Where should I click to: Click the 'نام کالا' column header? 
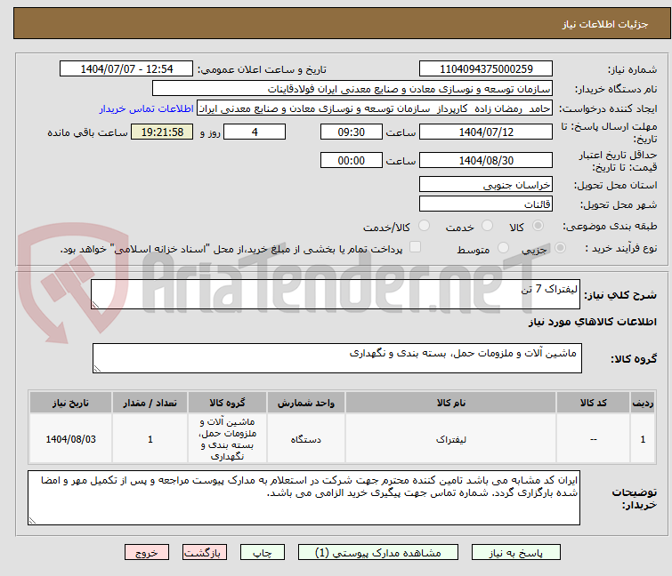[x=451, y=403]
